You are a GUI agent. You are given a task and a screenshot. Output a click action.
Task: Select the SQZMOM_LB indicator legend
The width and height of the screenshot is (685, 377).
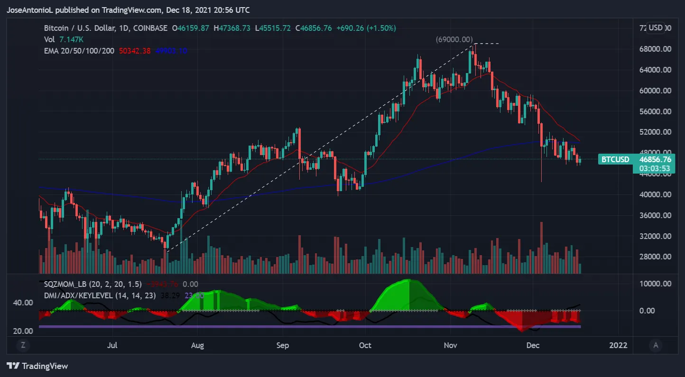tap(93, 284)
